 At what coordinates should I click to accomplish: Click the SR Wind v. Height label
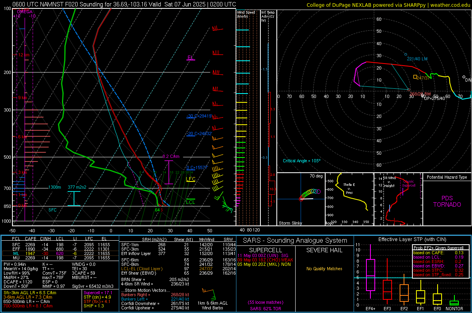click(389, 182)
